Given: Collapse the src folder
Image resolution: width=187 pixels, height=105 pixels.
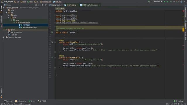Looking at the screenshot, I should click(x=6, y=13).
